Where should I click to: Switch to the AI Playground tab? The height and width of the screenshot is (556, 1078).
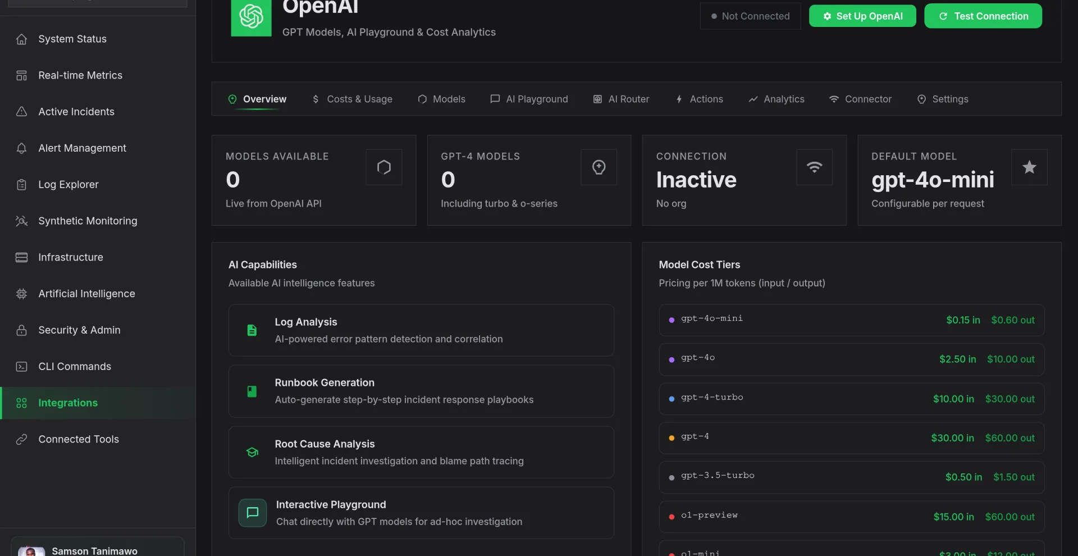(529, 99)
